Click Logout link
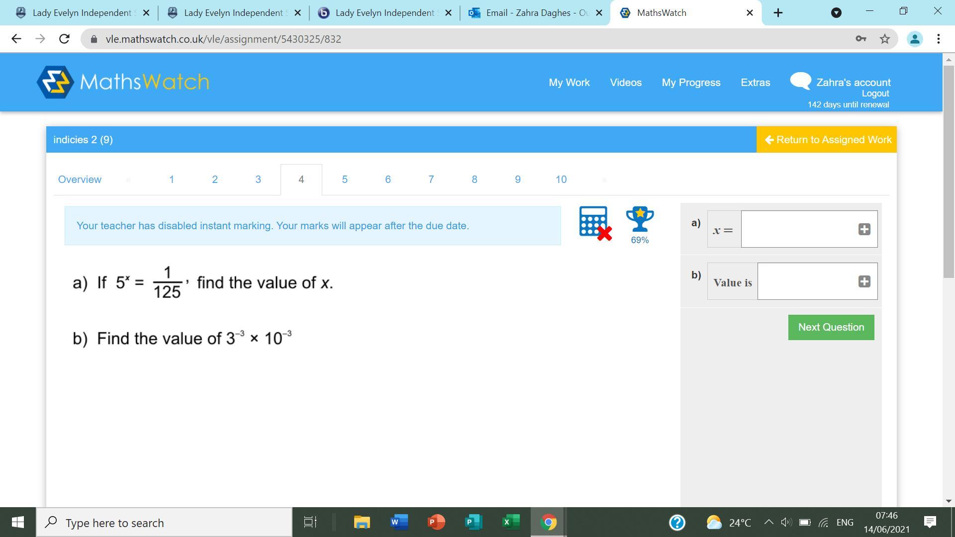 [875, 93]
